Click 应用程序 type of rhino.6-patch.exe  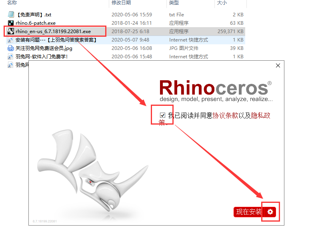click(179, 23)
